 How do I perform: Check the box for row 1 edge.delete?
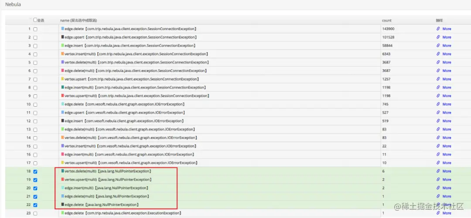[35, 30]
